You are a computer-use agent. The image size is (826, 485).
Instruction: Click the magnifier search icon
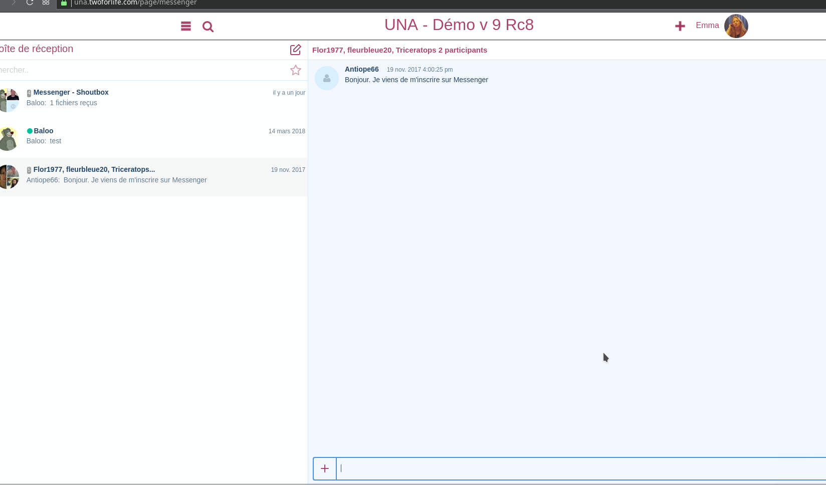click(x=208, y=27)
